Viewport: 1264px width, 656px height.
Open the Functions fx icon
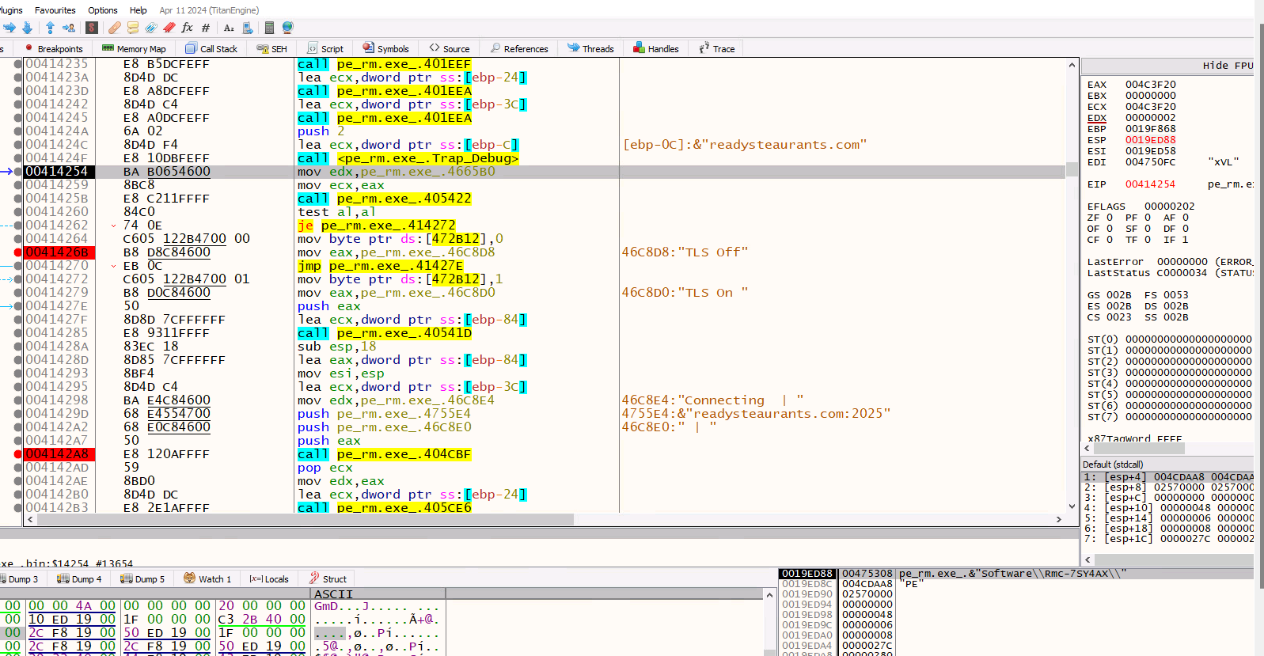click(188, 28)
